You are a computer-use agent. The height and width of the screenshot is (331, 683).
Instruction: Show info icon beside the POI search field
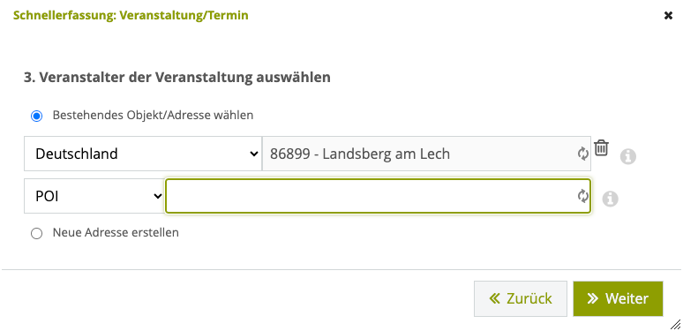[611, 199]
